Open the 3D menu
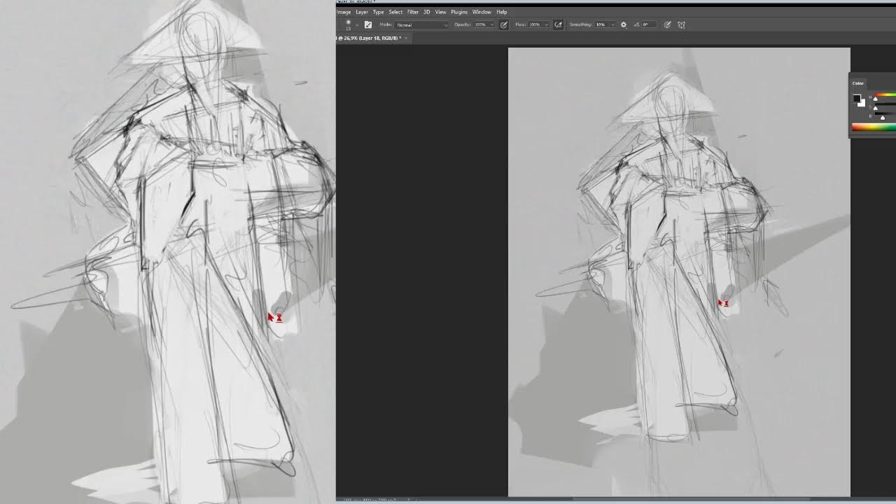The image size is (896, 504). 426,12
